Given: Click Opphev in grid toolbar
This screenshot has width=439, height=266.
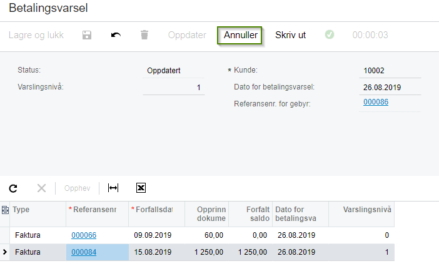Looking at the screenshot, I should click(78, 188).
